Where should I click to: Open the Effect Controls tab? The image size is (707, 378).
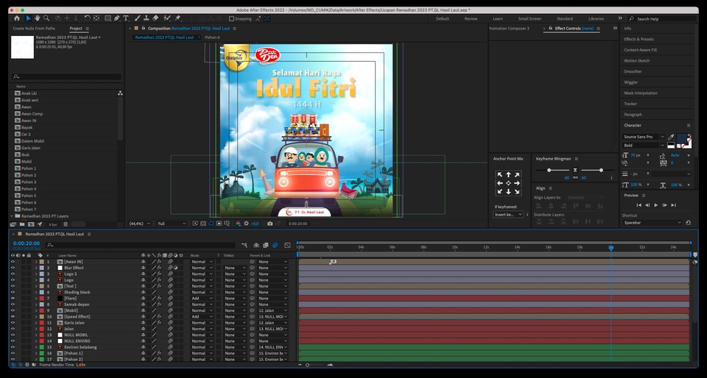click(x=574, y=29)
